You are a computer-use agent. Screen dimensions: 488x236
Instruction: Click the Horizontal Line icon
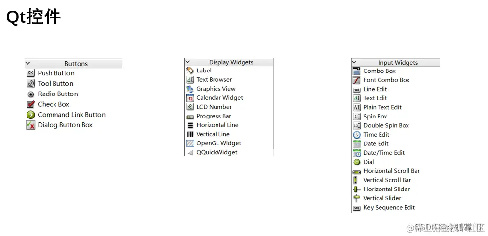pos(190,125)
